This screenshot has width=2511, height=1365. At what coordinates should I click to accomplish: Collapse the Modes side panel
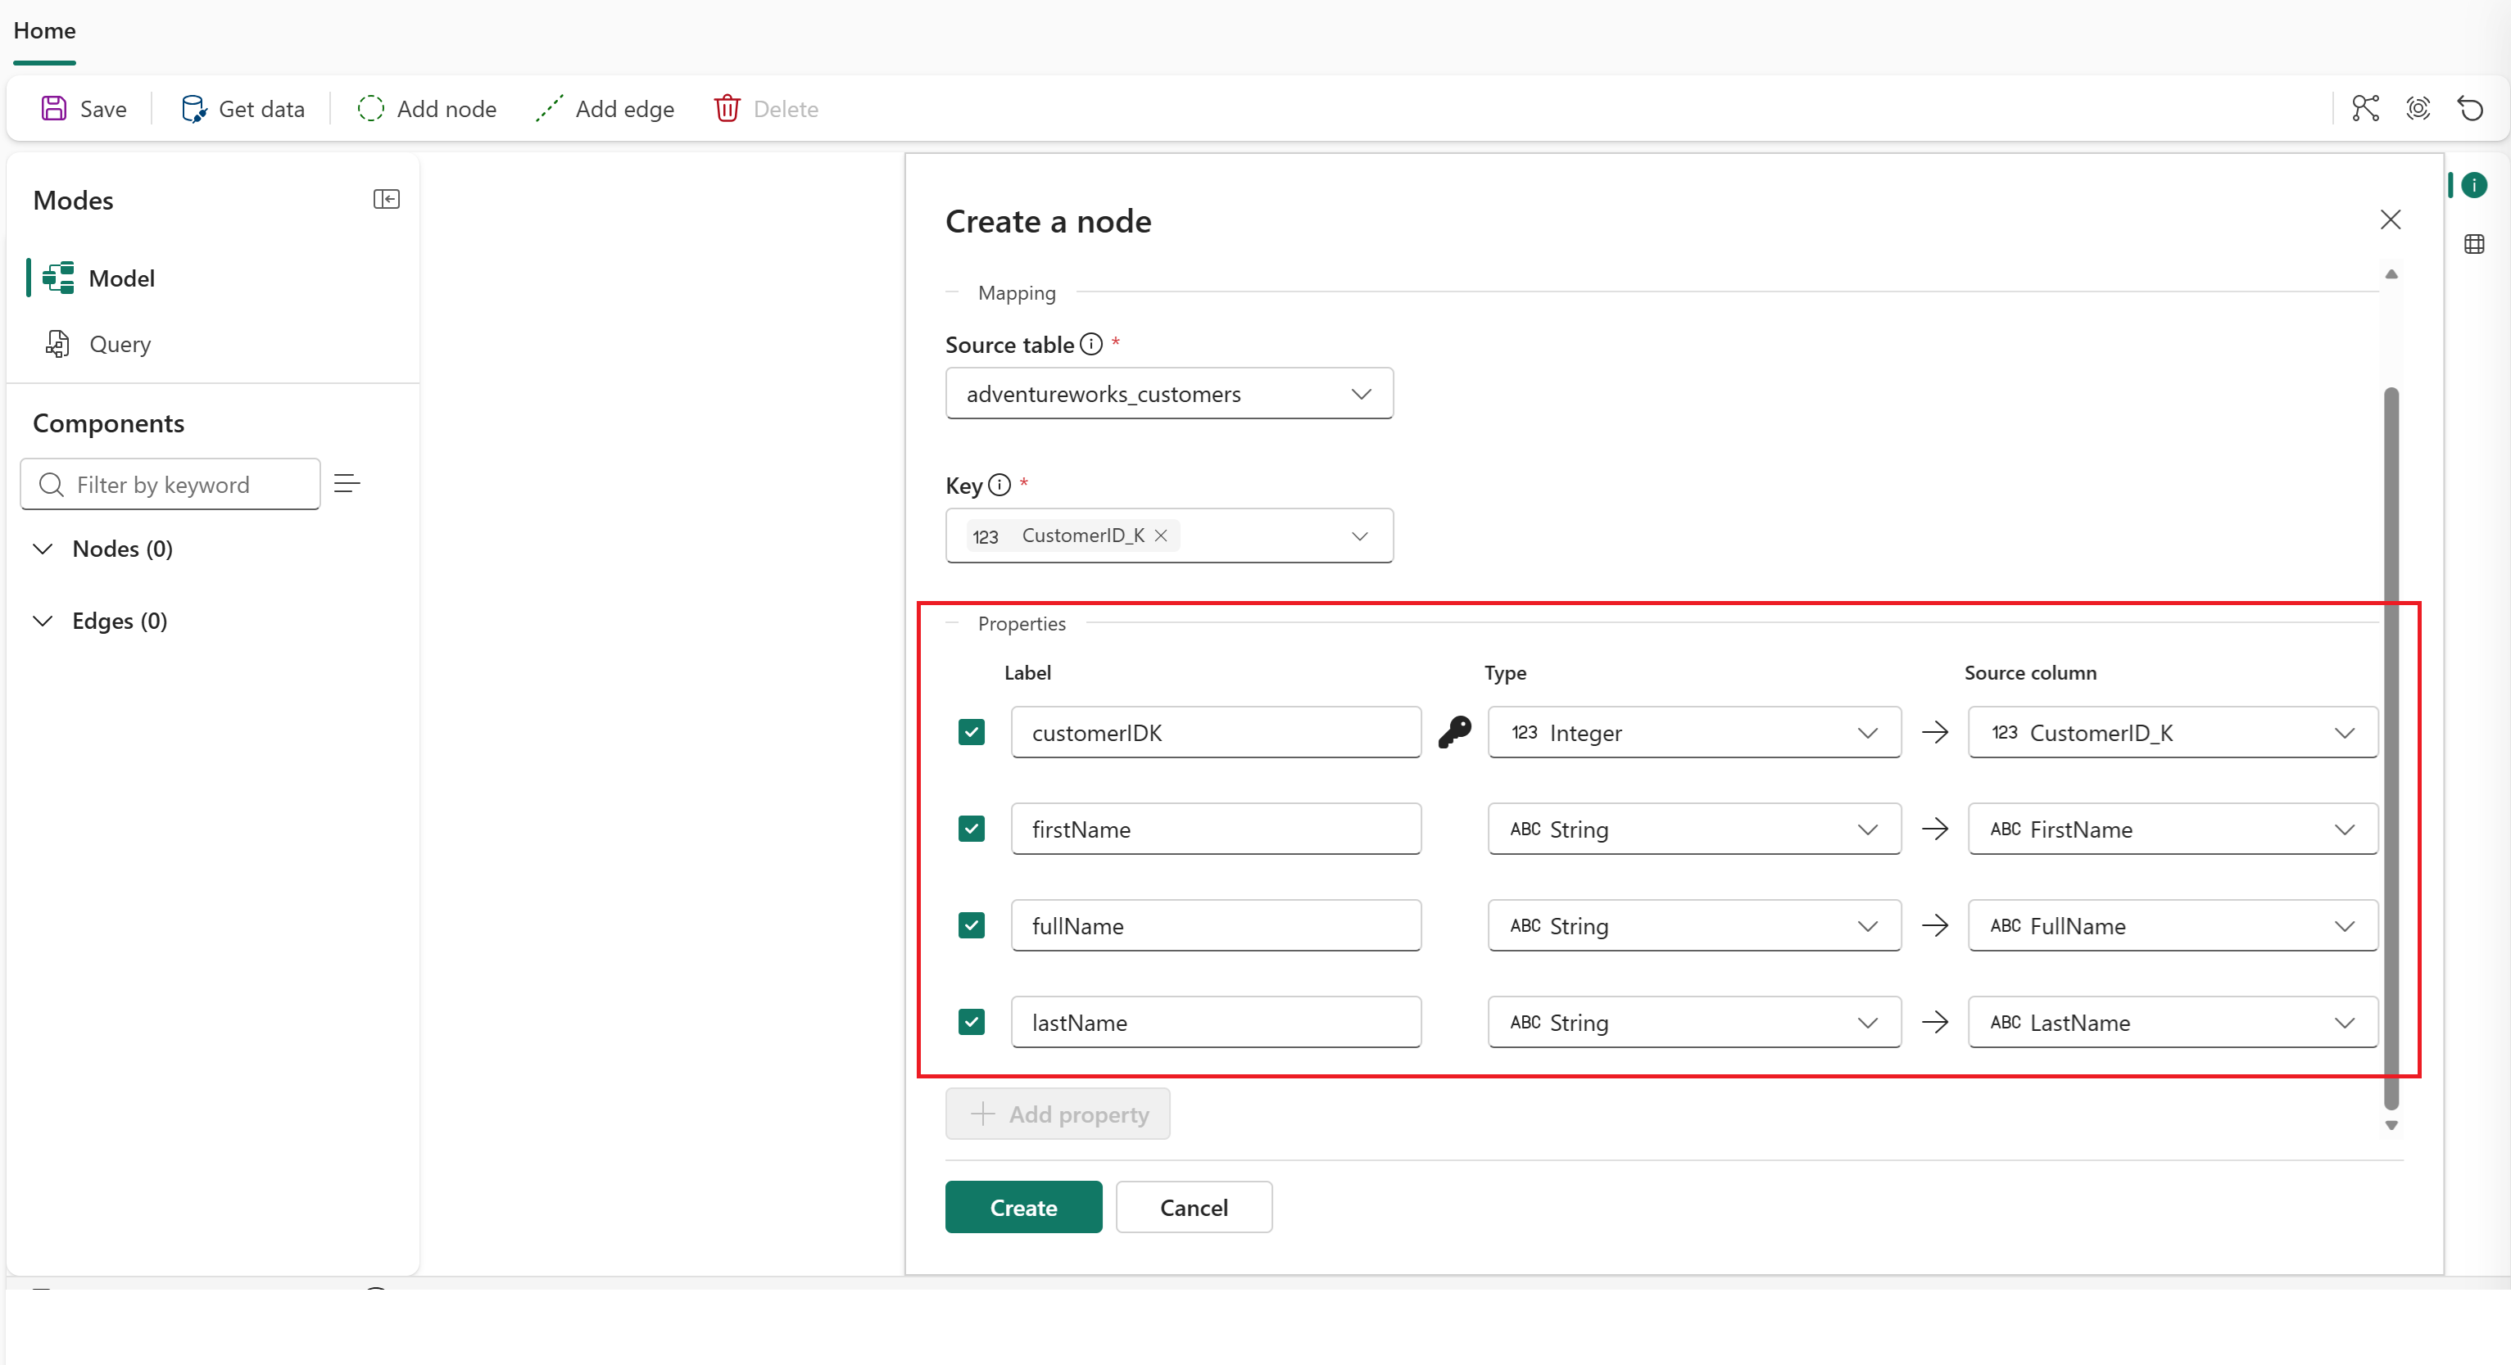(x=386, y=199)
